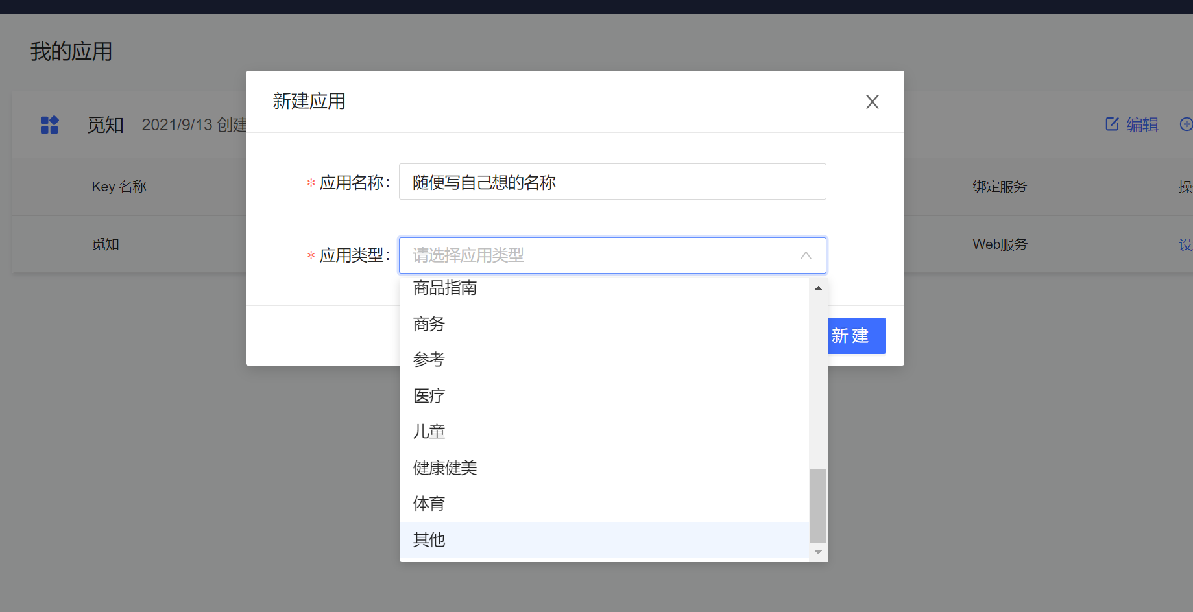Click into the 应用名称 text field
1193x612 pixels.
(x=612, y=182)
